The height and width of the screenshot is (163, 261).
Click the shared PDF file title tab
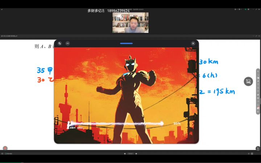(9, 36)
